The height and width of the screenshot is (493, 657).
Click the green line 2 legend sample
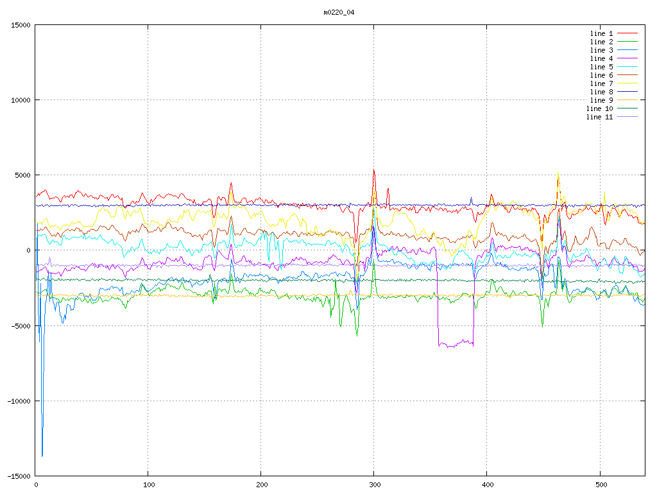coord(627,42)
